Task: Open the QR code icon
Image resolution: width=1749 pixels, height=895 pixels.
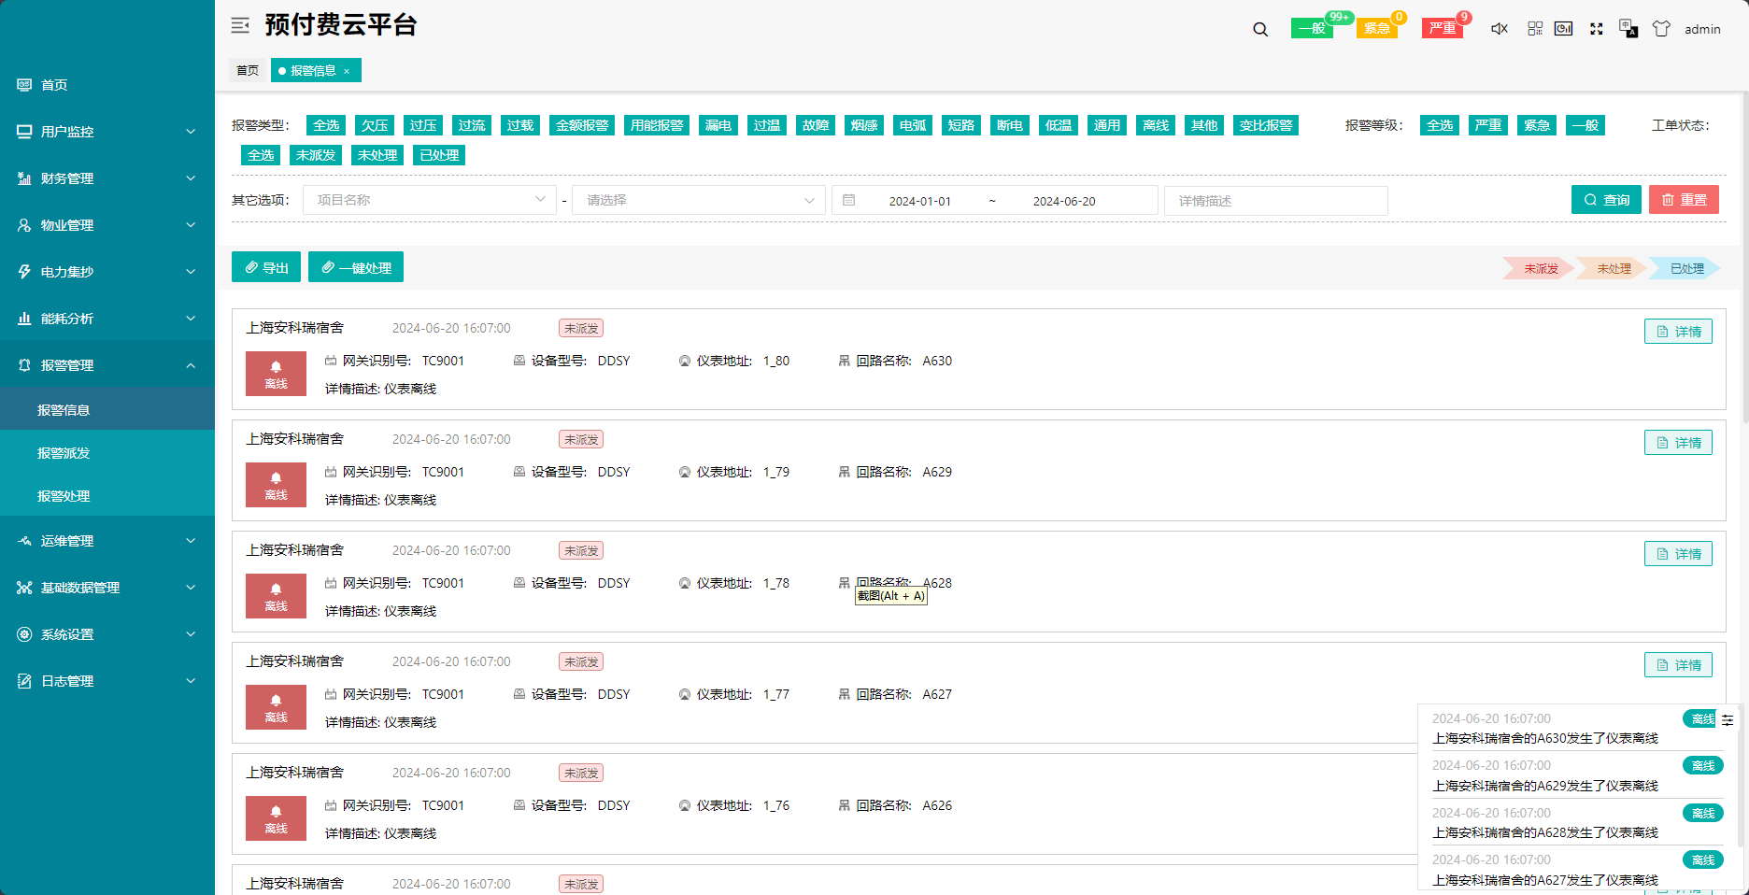Action: coord(1535,29)
